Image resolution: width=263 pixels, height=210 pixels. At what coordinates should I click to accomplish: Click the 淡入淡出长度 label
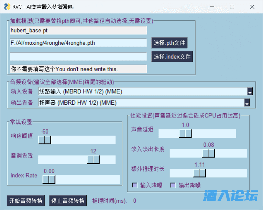click(148, 149)
